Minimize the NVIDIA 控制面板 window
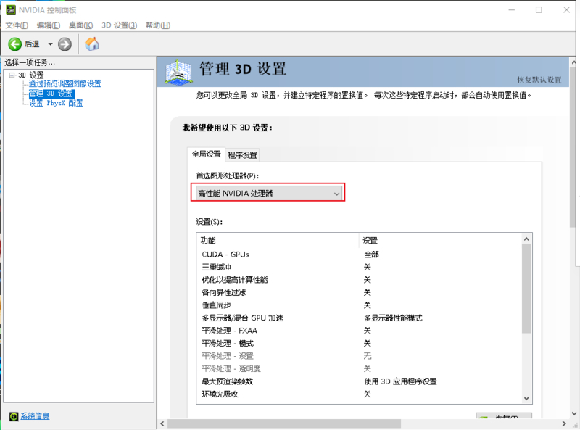 (x=512, y=10)
